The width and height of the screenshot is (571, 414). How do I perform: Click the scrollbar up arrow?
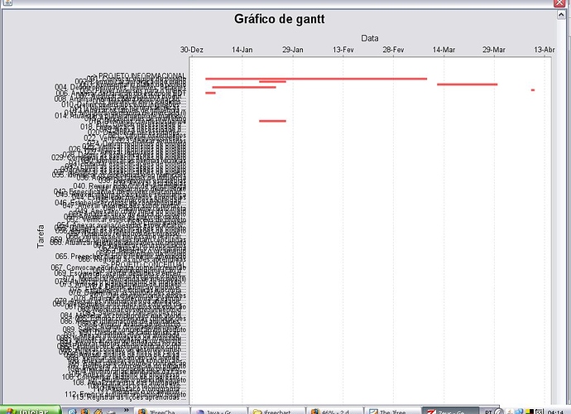click(x=561, y=15)
